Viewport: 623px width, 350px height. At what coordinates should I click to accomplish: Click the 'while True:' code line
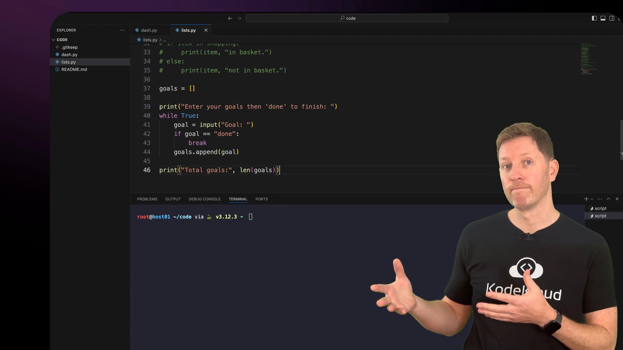(179, 116)
